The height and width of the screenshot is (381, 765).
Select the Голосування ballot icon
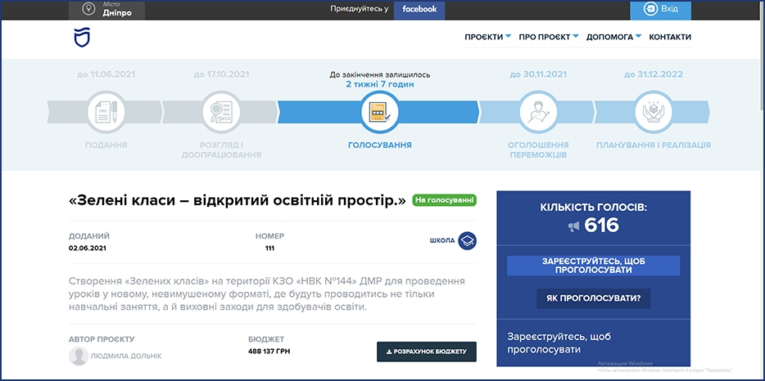(379, 113)
